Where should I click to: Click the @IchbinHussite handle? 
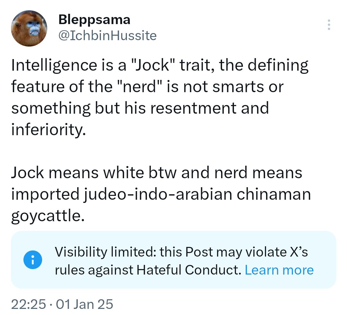point(108,36)
